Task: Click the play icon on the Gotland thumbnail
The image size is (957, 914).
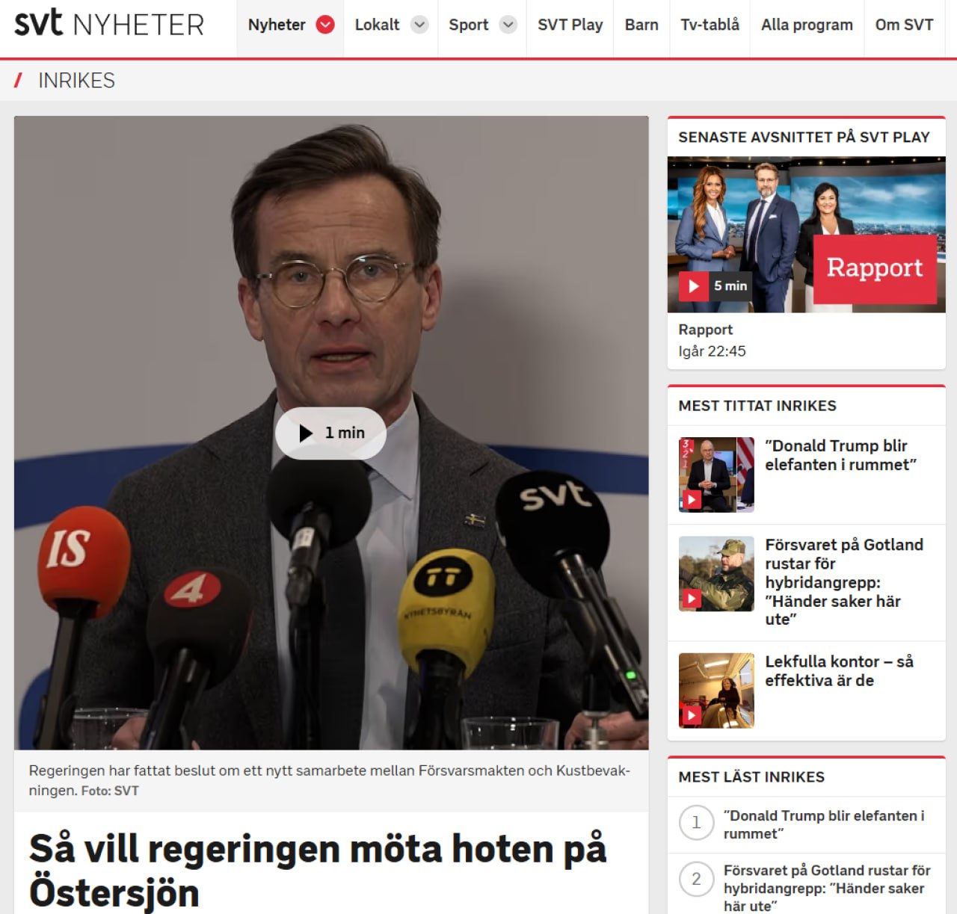Action: [692, 599]
